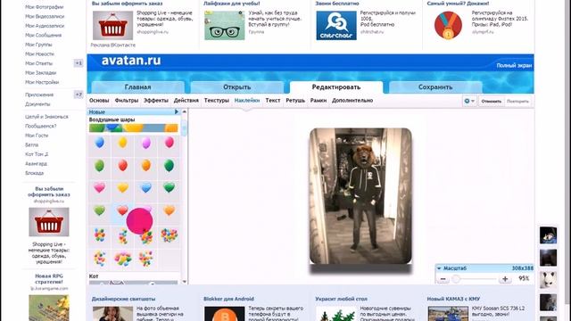Open the Основы menu
This screenshot has height=321, width=571.
[99, 101]
